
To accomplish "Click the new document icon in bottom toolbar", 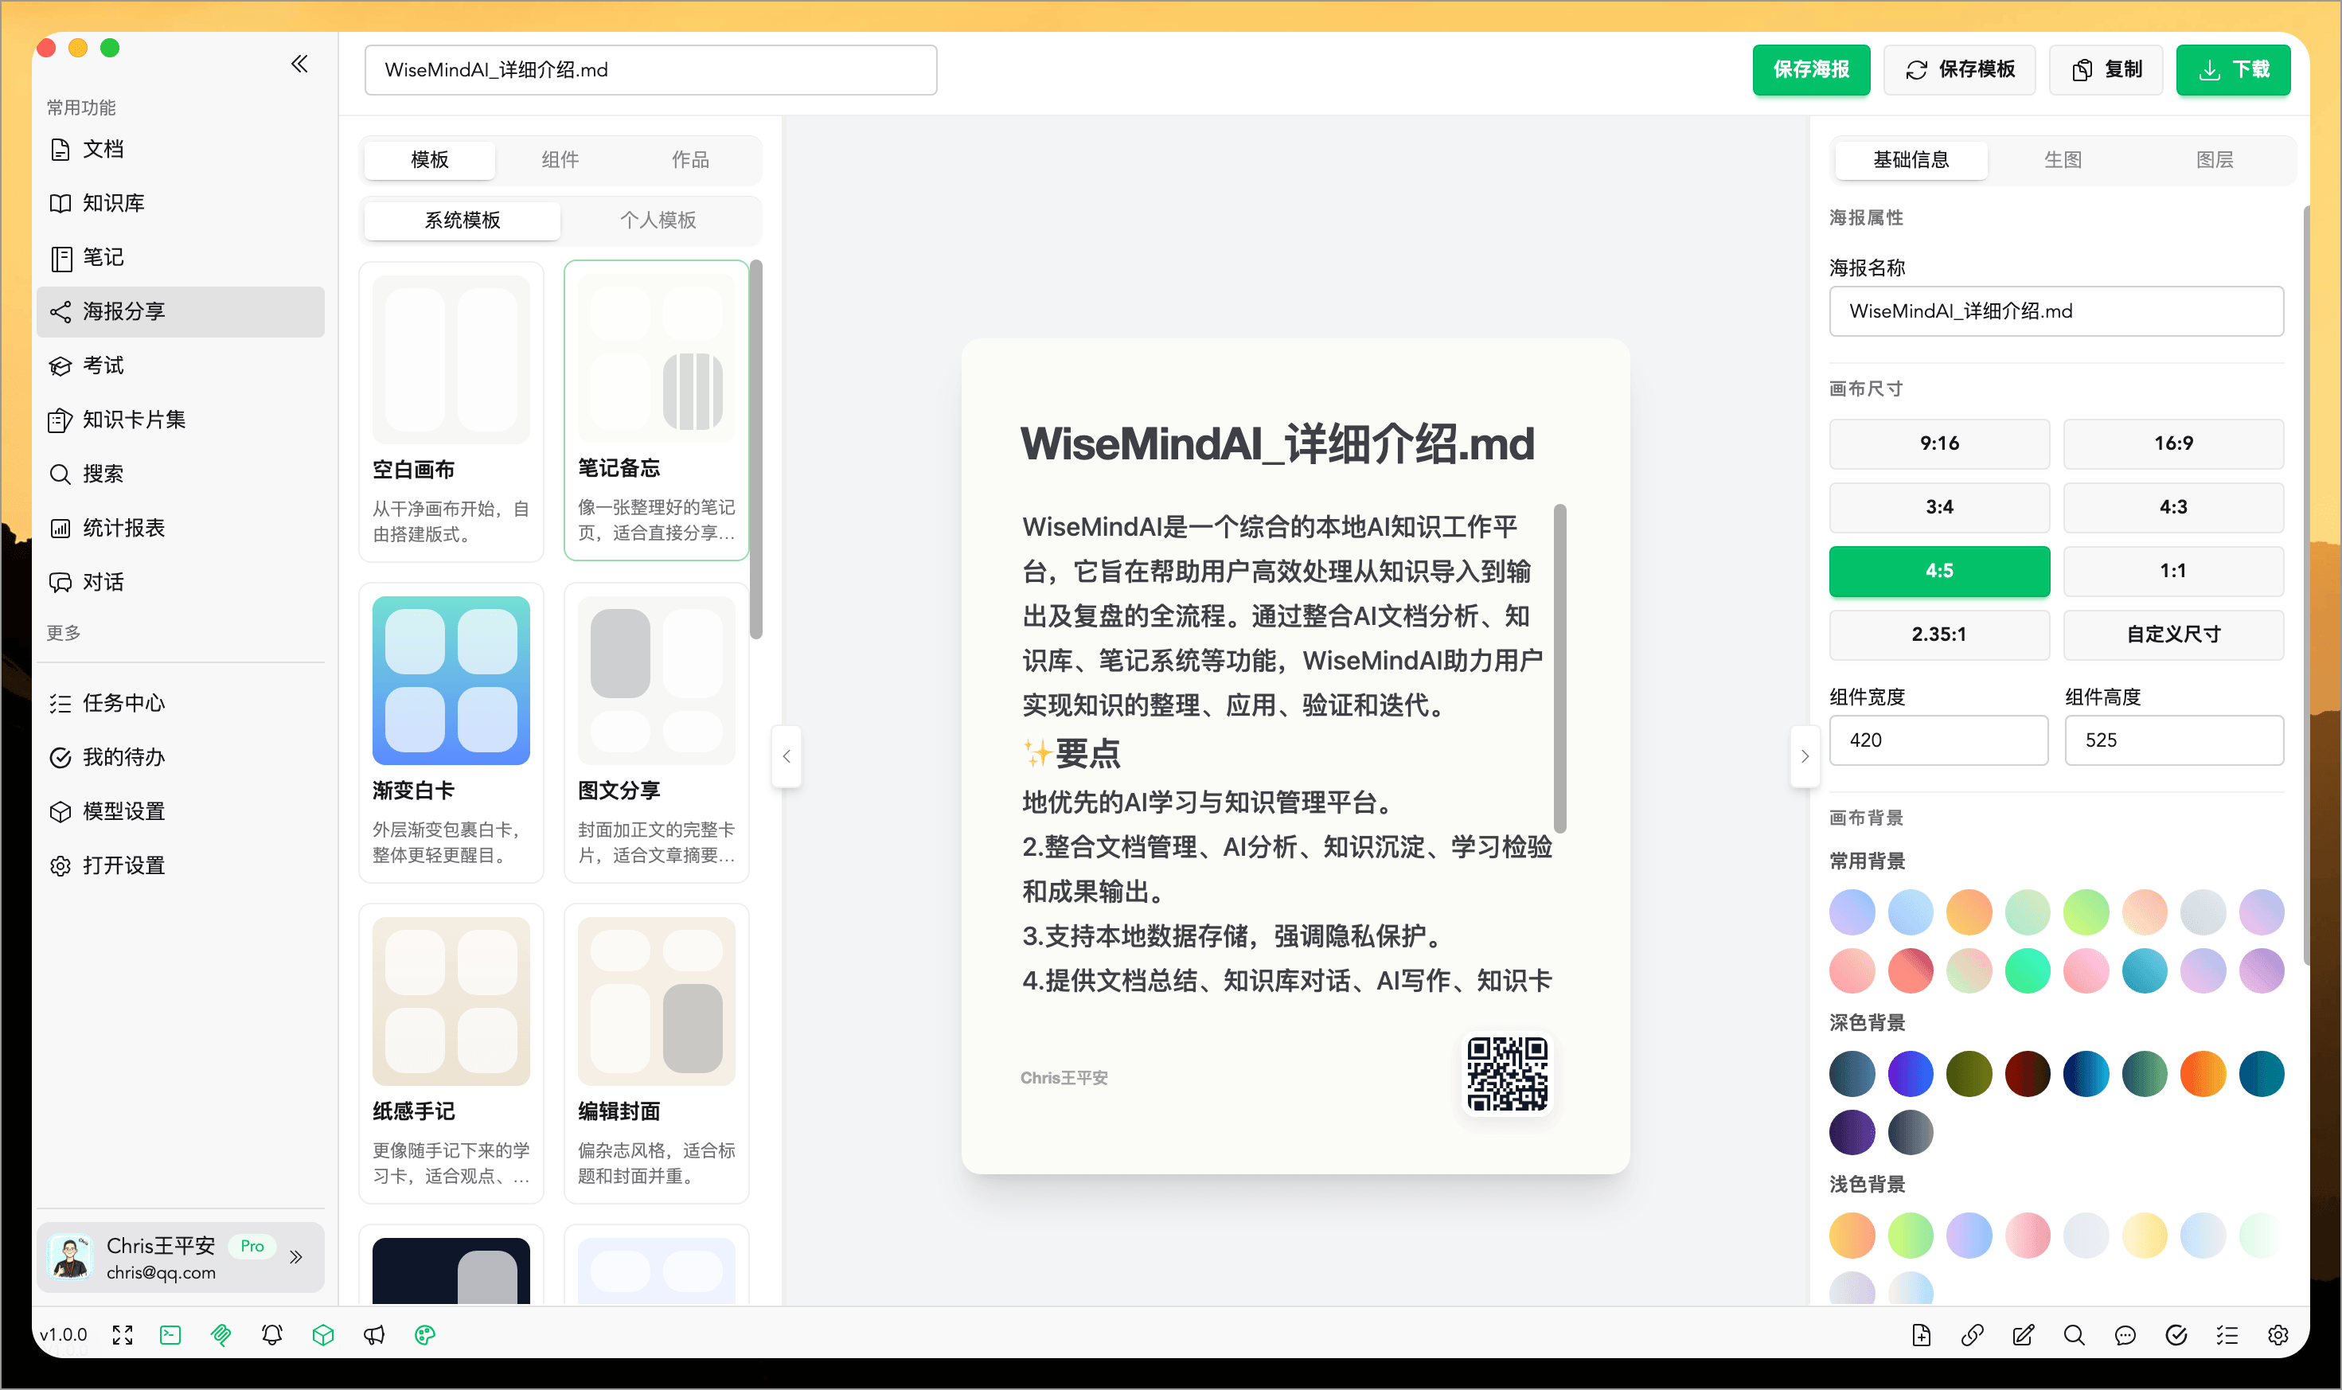I will 1922,1335.
